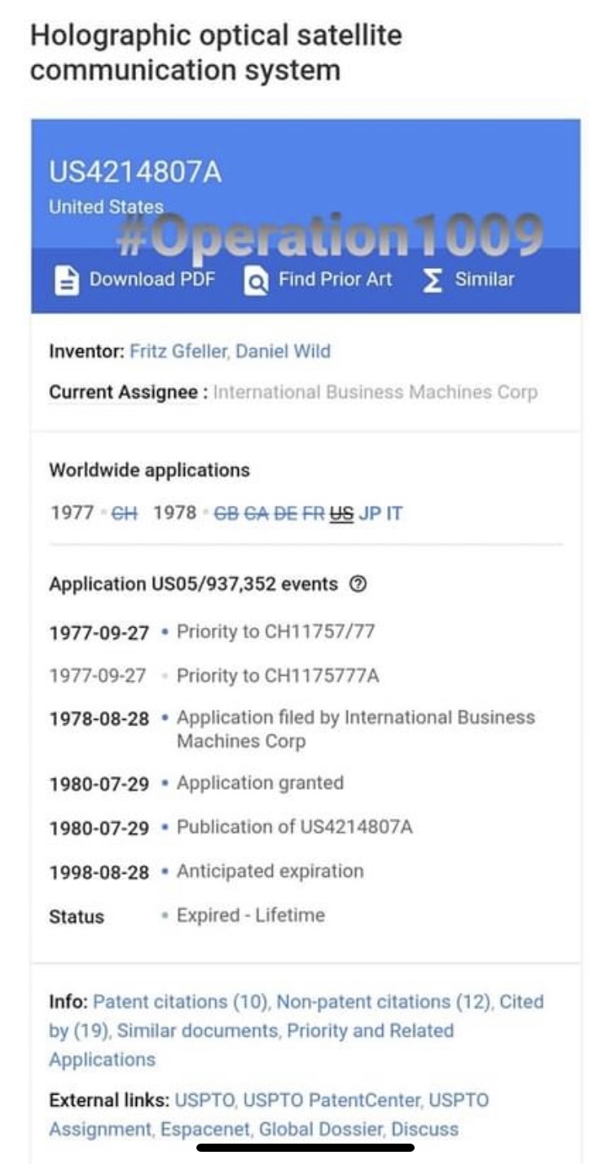This screenshot has height=1164, width=611.
Task: Click the Find Prior Art magnifier icon
Action: point(256,280)
